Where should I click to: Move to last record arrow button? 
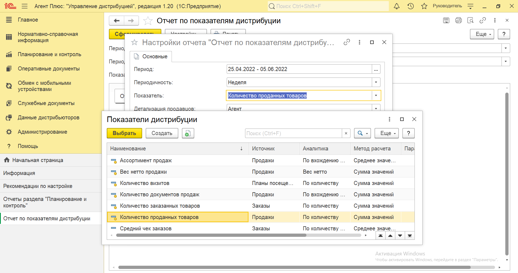[410, 236]
